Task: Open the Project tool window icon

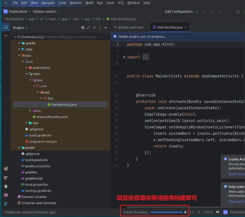Action: tap(6, 27)
